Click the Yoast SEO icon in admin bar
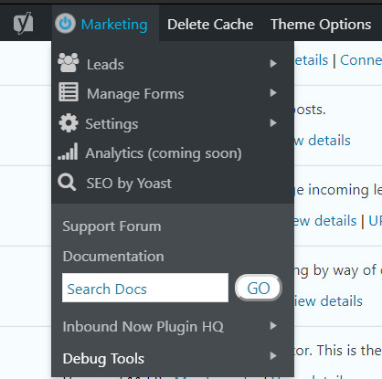Image resolution: width=382 pixels, height=379 pixels. coord(23,23)
